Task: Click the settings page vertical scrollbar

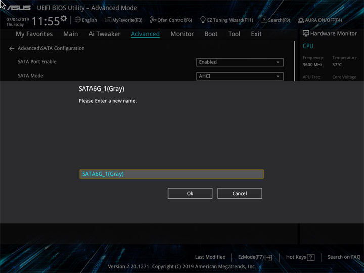Action: [294, 61]
